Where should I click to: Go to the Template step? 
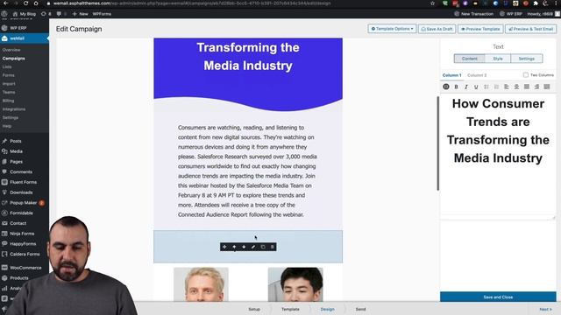(290, 309)
